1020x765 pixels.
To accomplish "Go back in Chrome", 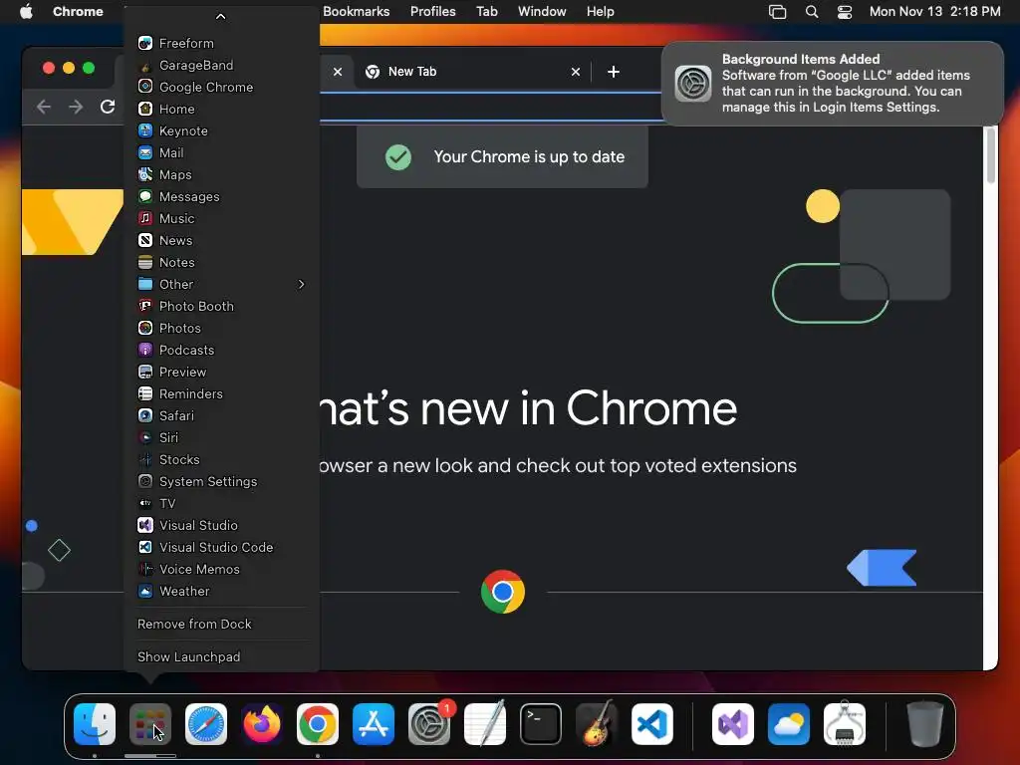I will pyautogui.click(x=44, y=106).
